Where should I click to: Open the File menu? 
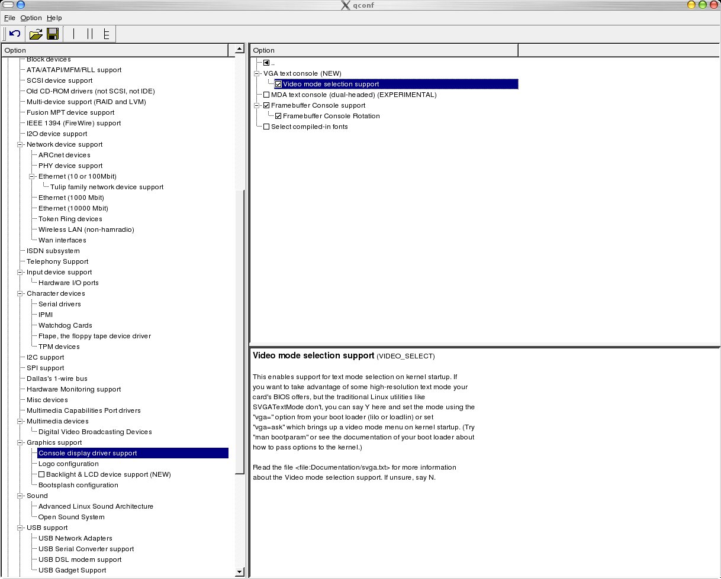click(x=9, y=18)
